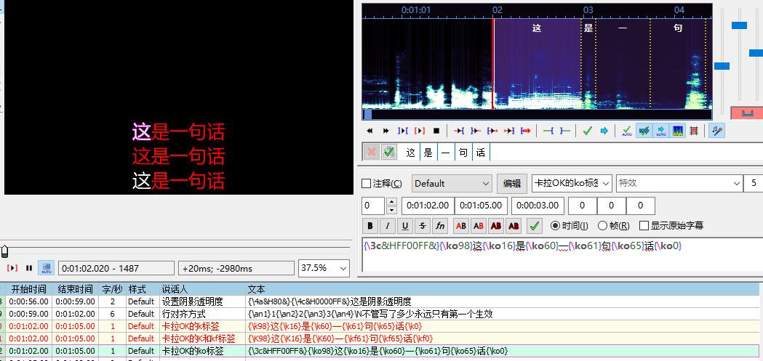
Task: Choose outline color third AB button
Action: (x=496, y=225)
